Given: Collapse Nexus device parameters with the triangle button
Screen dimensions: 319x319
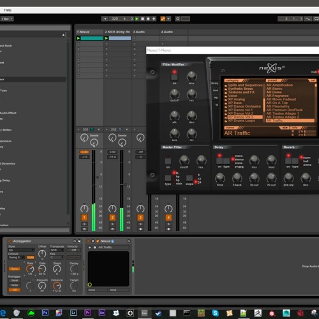Looking at the screenshot, I should point(93,241).
